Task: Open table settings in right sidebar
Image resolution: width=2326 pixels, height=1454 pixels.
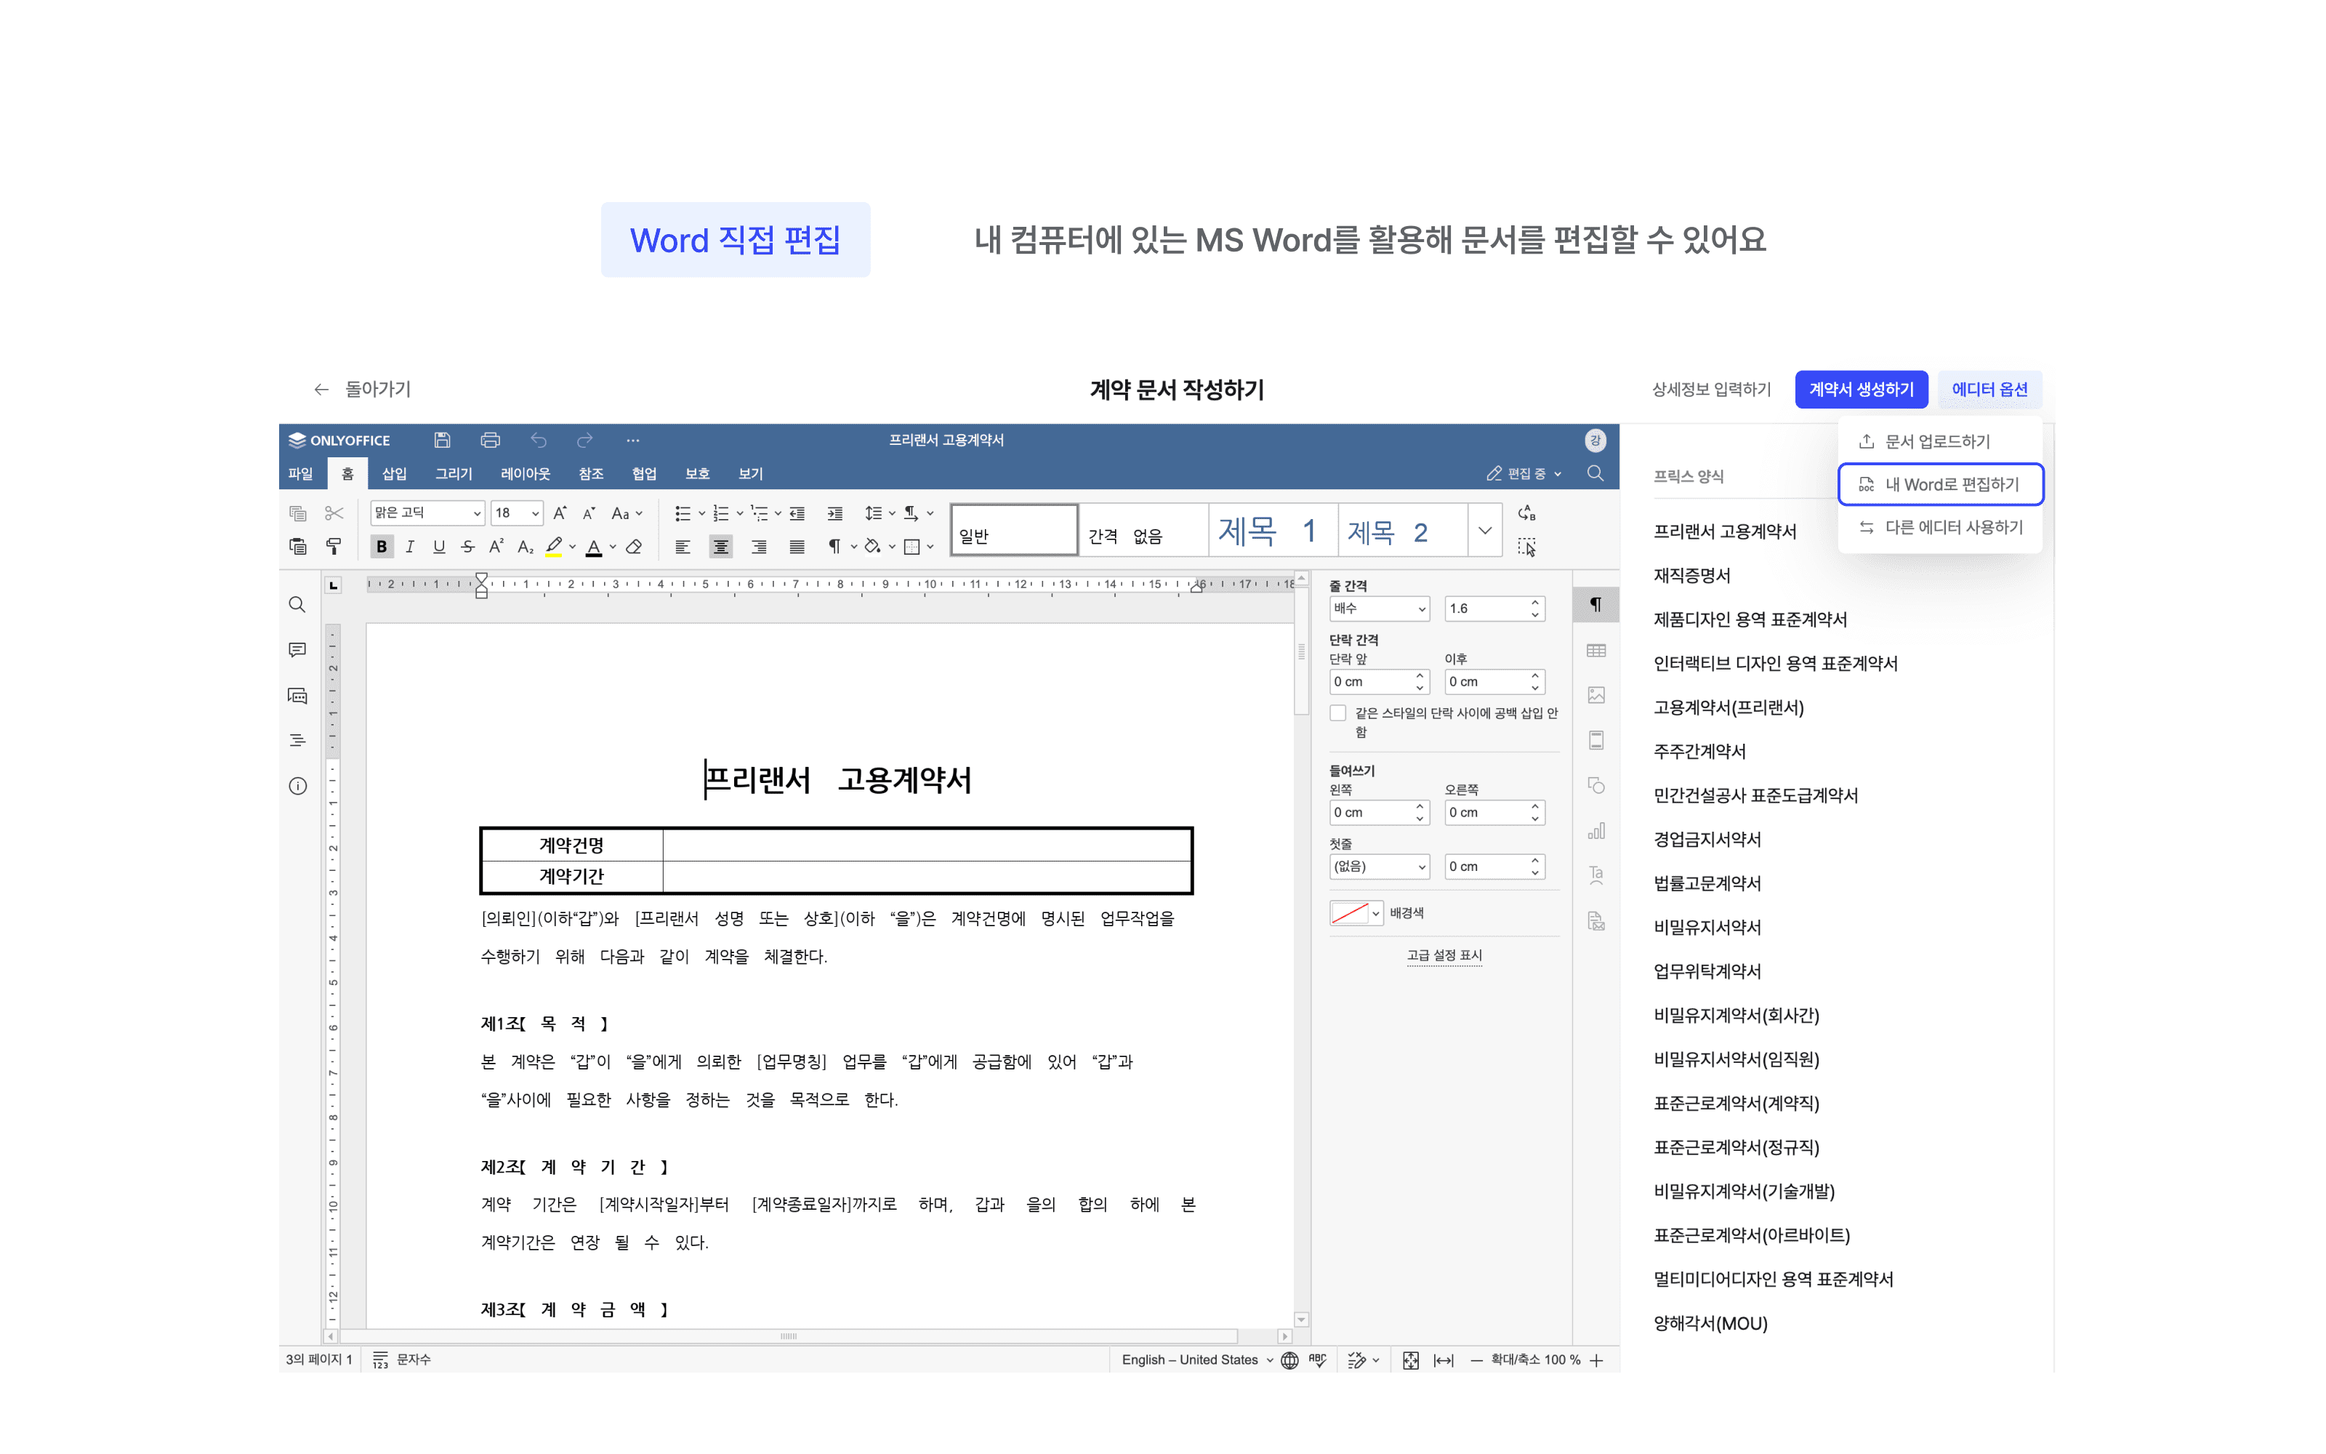Action: (1595, 650)
